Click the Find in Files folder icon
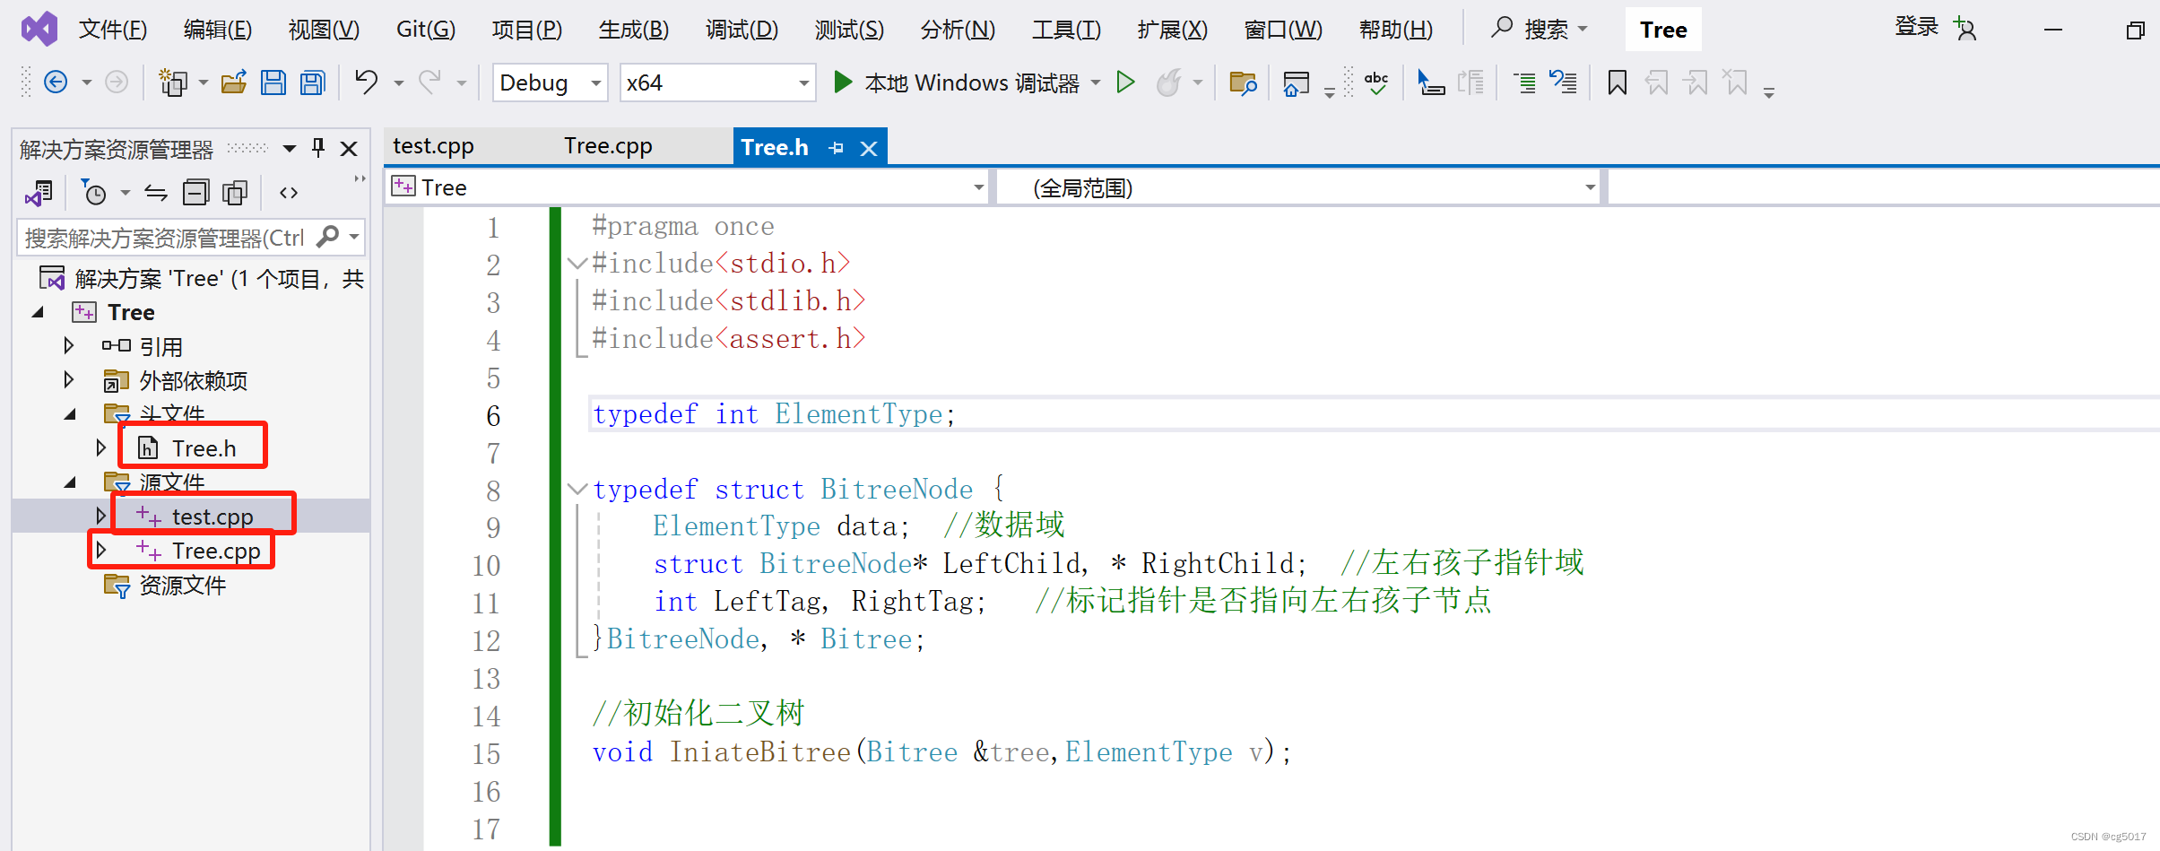Viewport: 2160px width, 851px height. pos(1243,82)
